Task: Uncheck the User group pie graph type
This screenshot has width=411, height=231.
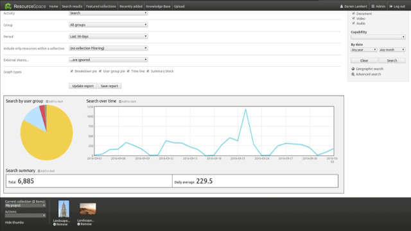Action: point(100,71)
